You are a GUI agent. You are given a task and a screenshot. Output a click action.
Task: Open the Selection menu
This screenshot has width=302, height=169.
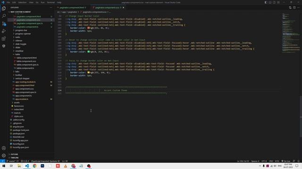(22, 2)
